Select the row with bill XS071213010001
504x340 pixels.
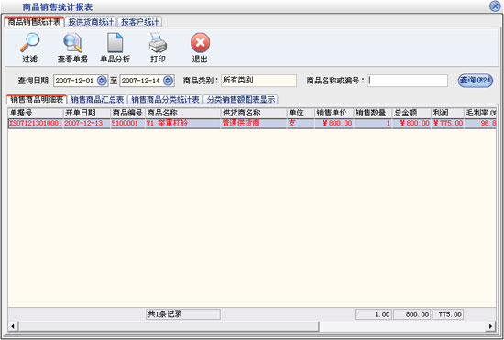click(x=252, y=124)
